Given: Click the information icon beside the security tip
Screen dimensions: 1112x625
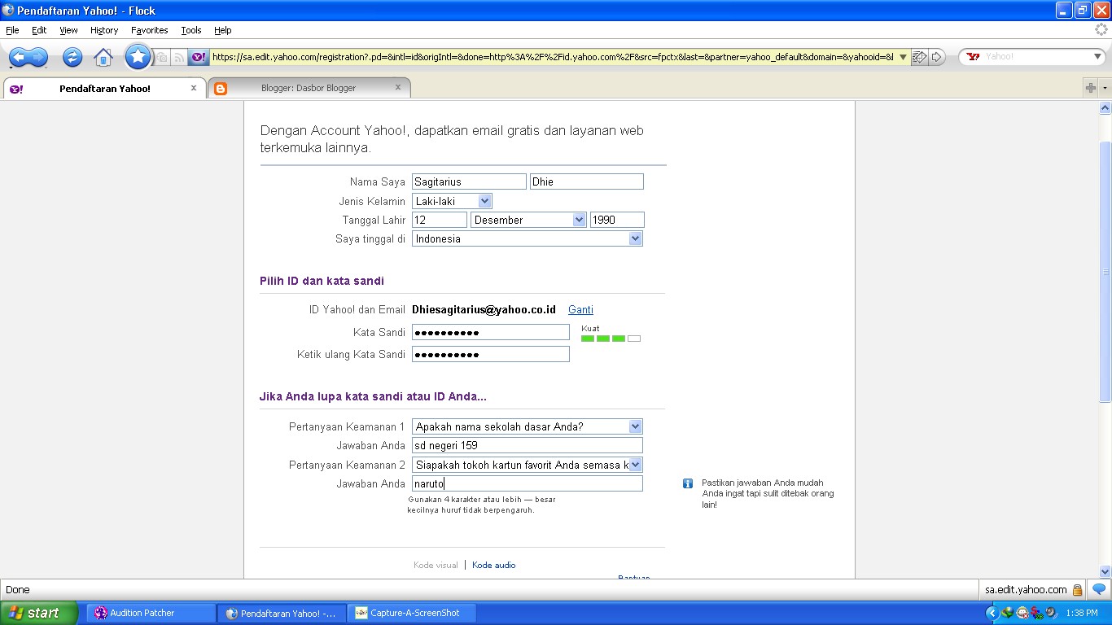Looking at the screenshot, I should 688,483.
